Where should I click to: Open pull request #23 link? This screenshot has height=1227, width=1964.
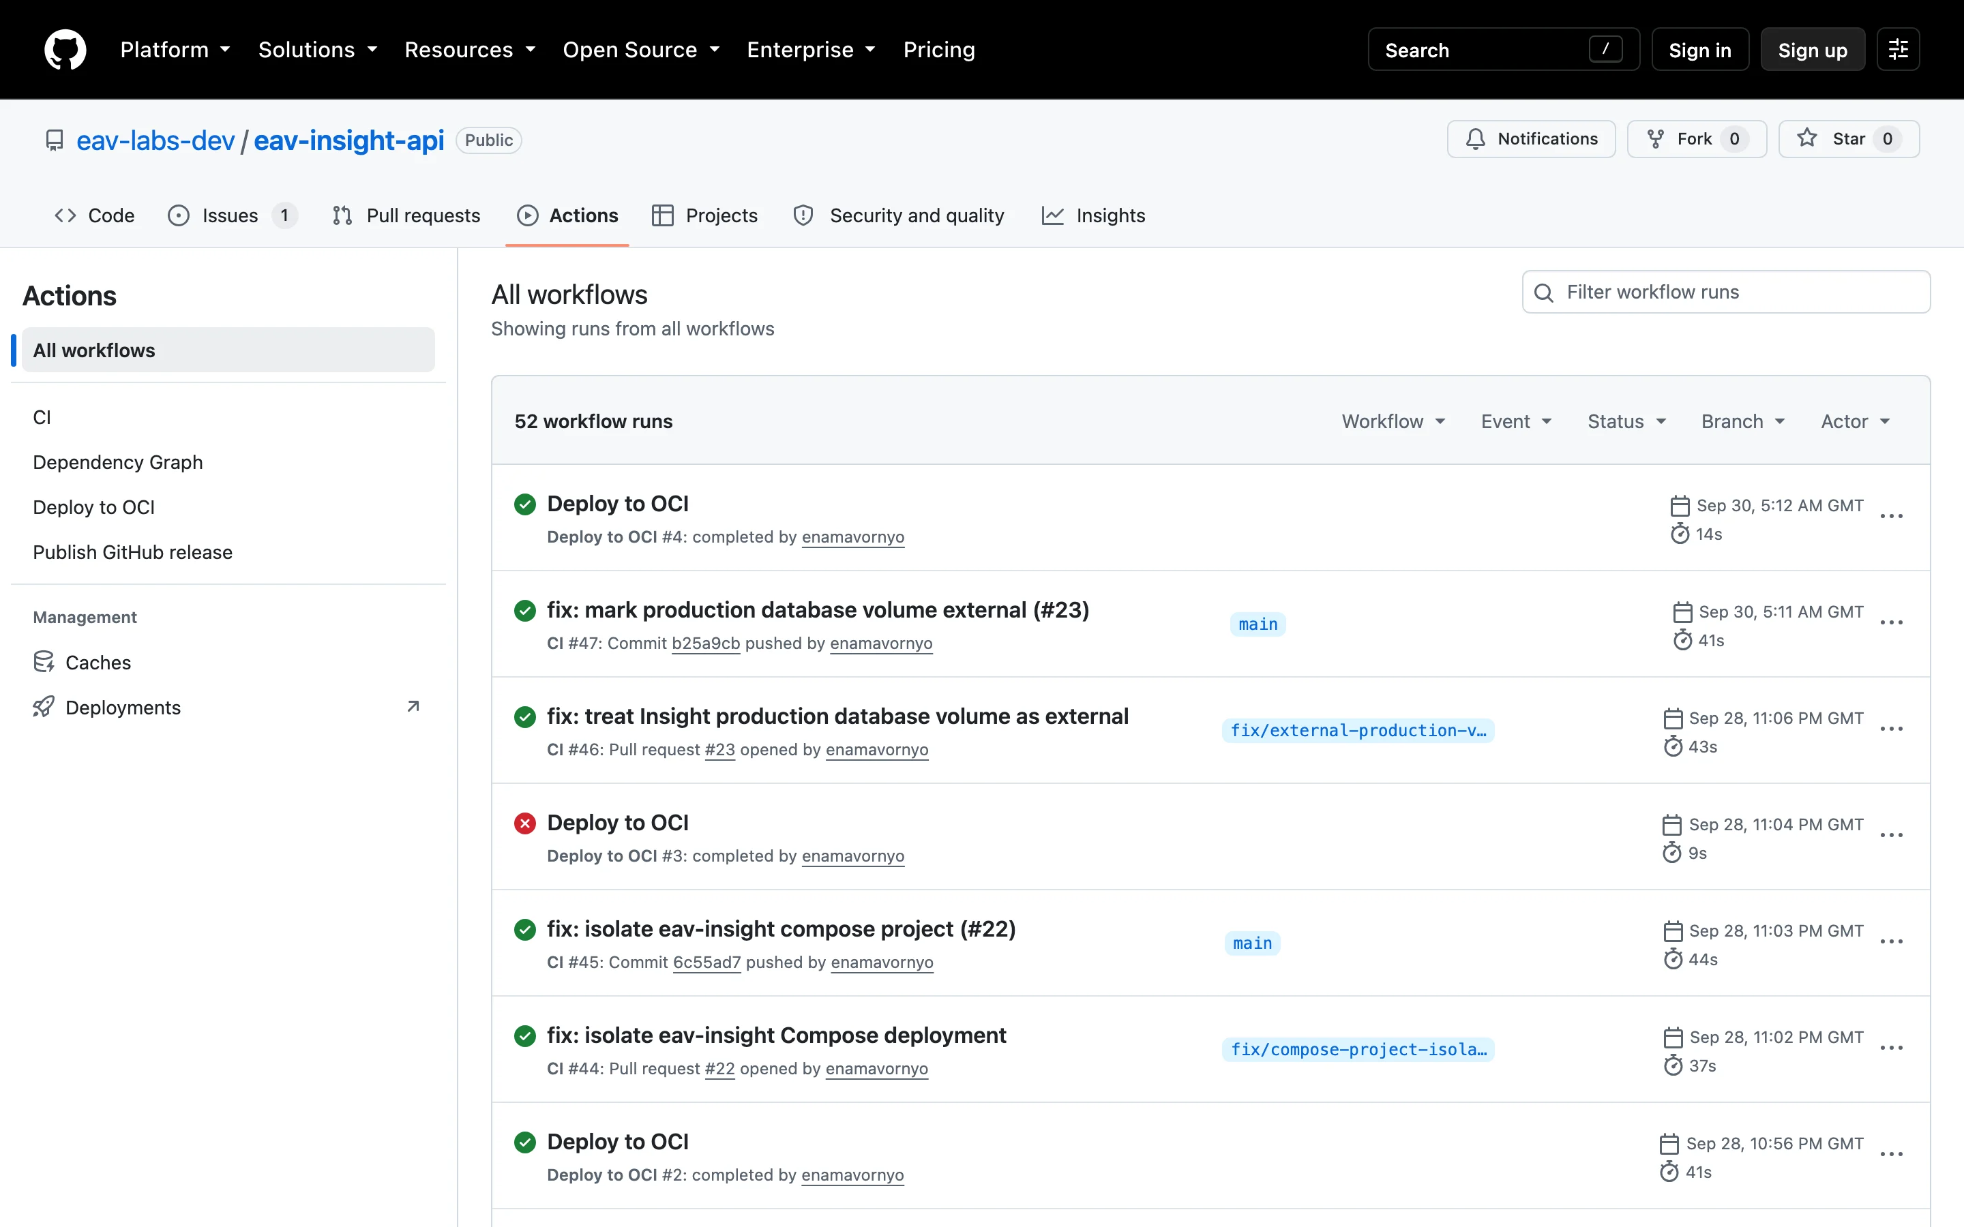(x=720, y=749)
